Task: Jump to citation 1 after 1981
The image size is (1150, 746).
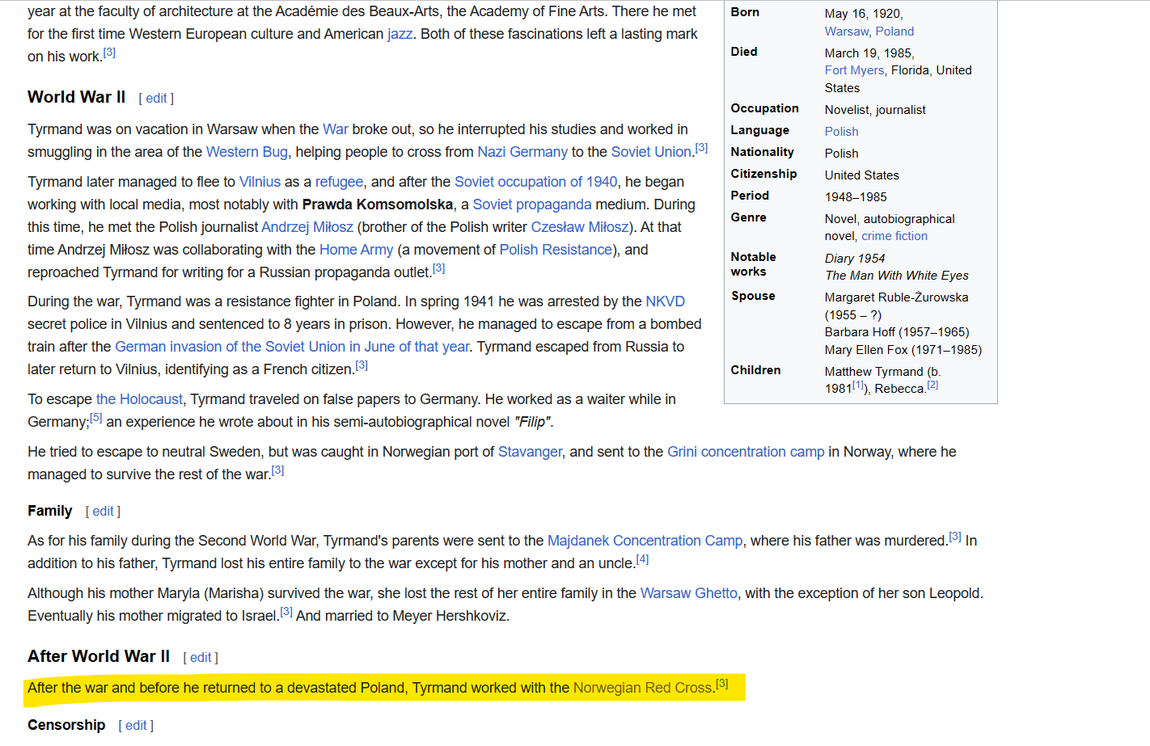Action: (x=858, y=385)
